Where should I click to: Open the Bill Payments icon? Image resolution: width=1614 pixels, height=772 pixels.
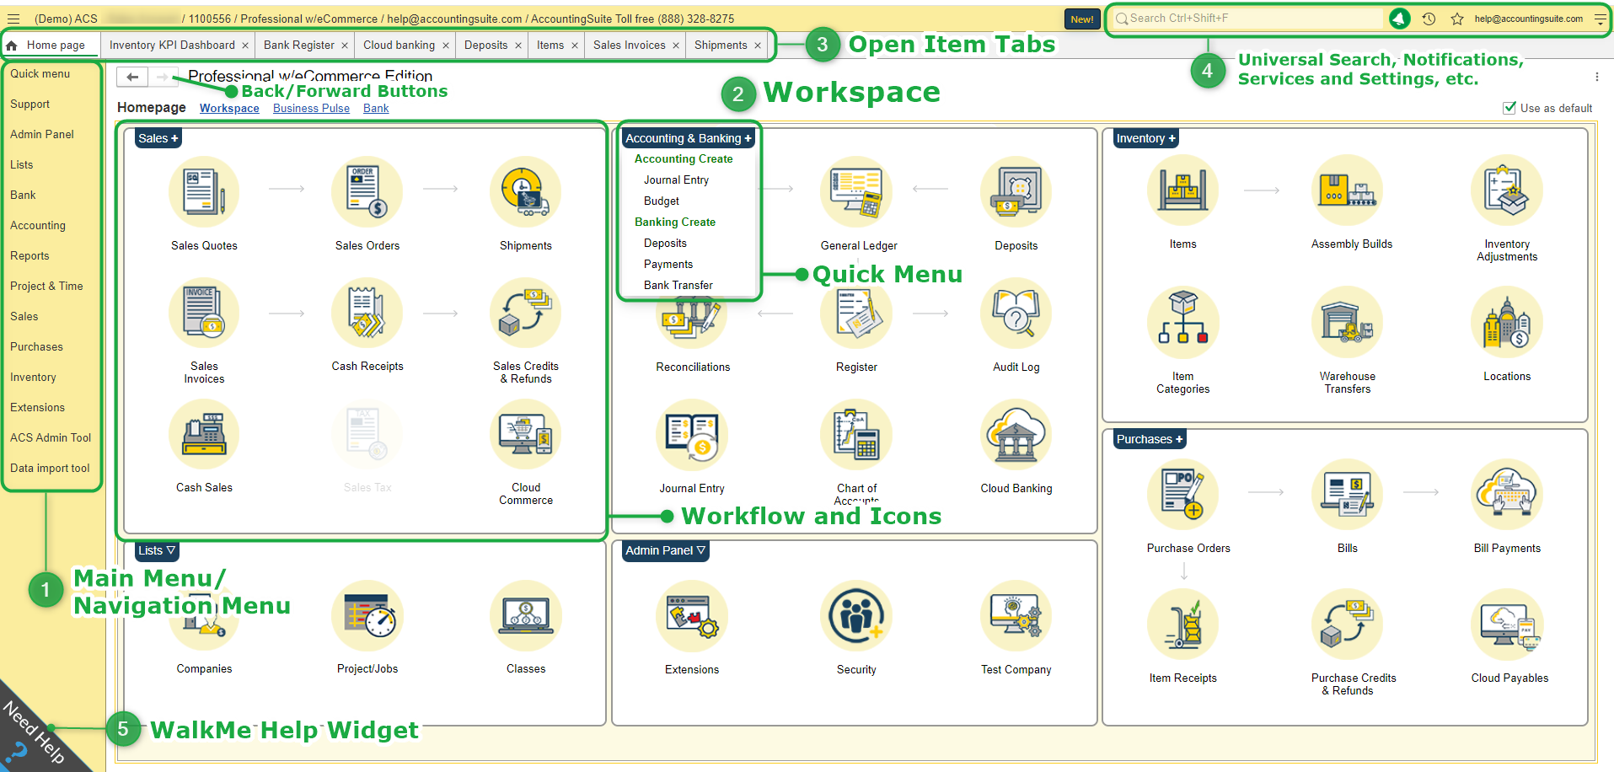pyautogui.click(x=1507, y=495)
